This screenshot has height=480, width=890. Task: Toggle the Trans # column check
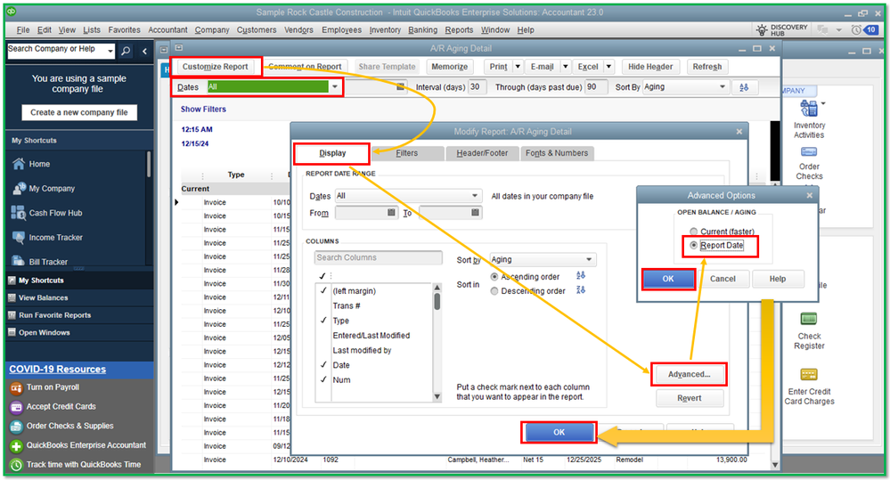pos(323,305)
